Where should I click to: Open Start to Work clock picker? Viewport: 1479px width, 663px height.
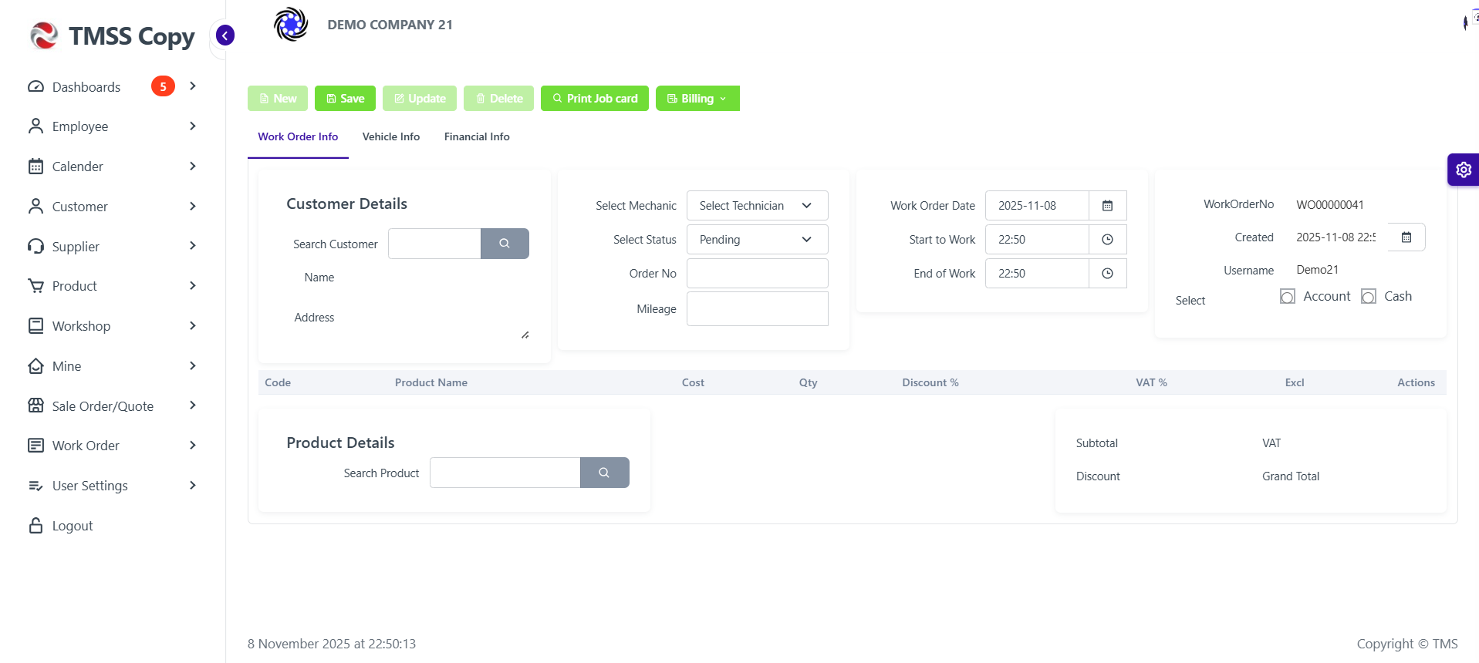pos(1107,240)
